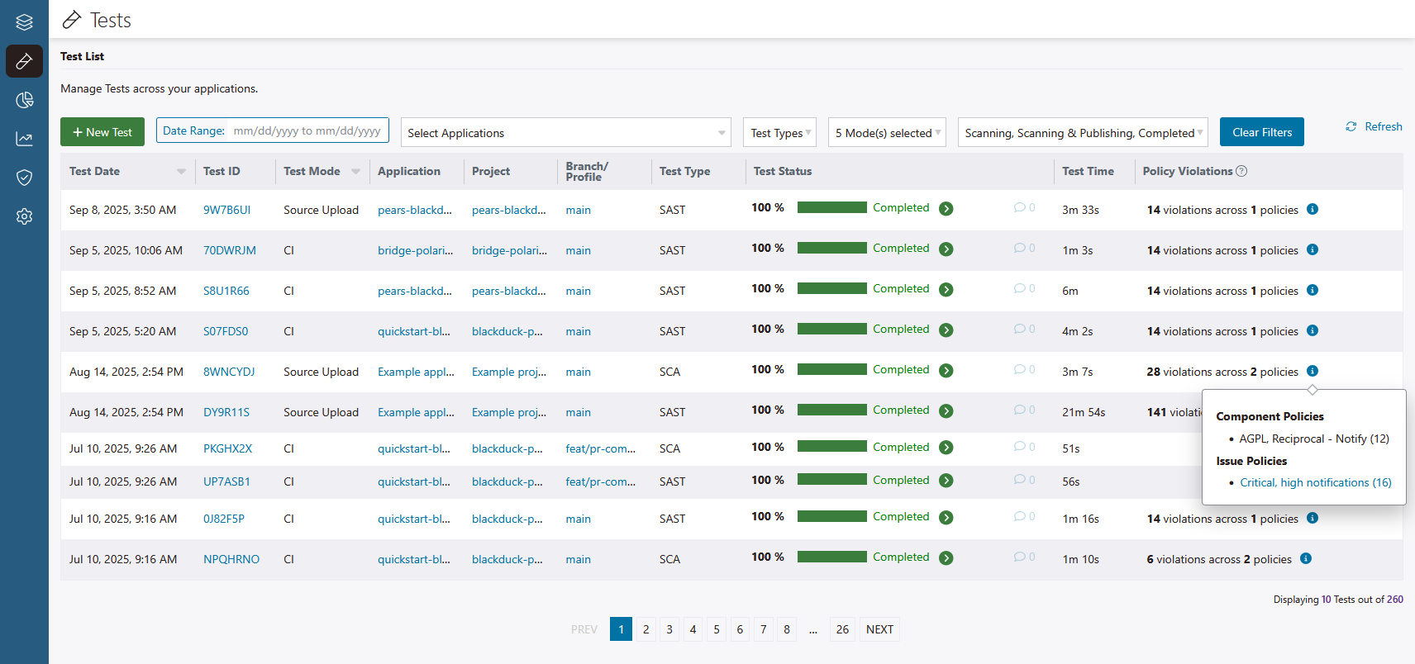Open the line graph analytics sidebar icon

point(24,139)
